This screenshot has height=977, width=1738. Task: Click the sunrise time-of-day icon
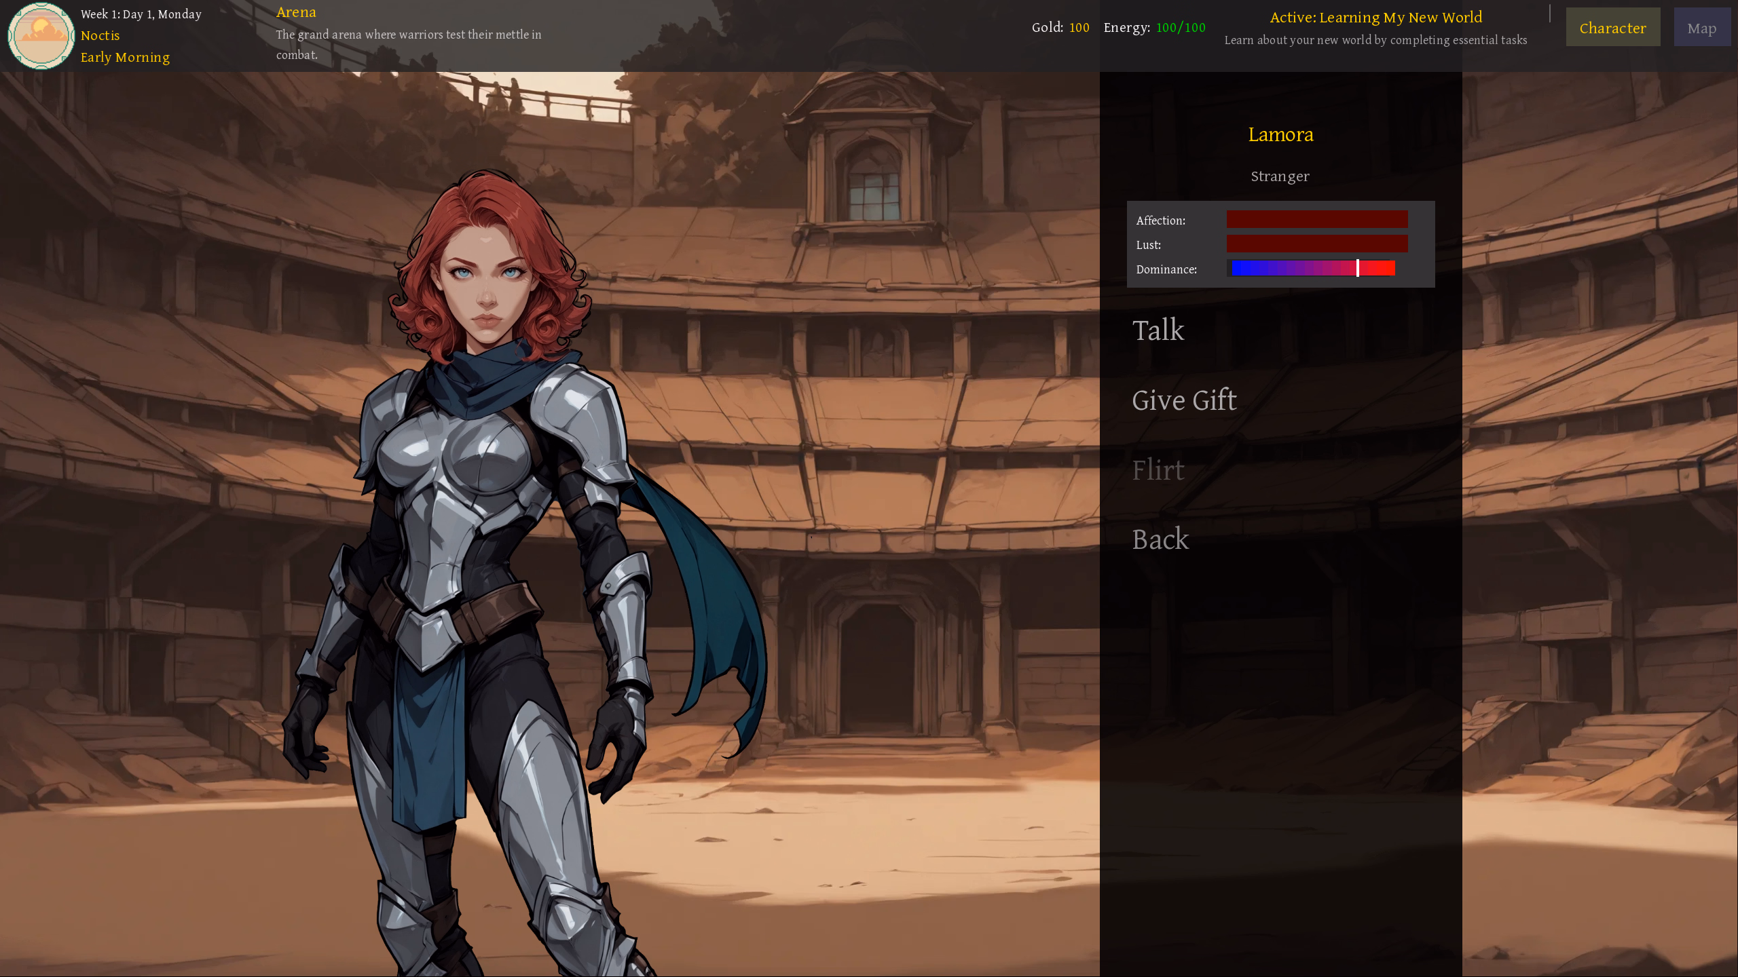pos(41,35)
